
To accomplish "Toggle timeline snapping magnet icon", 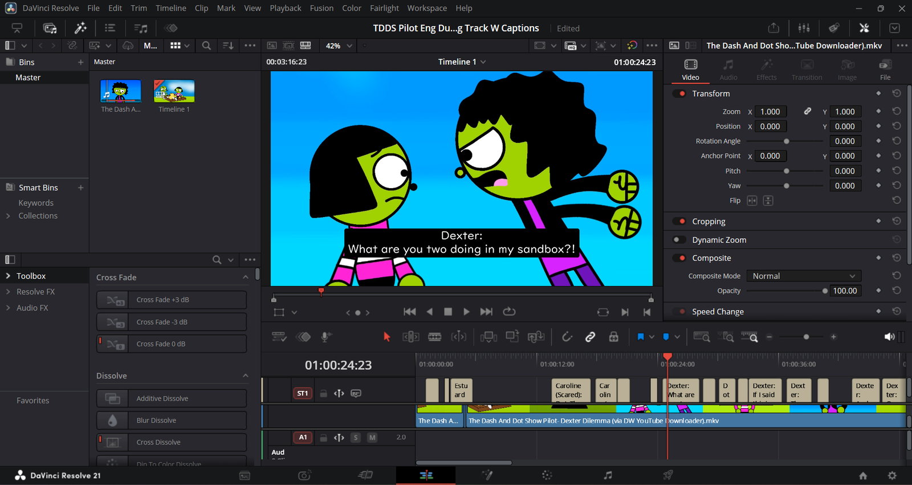I will coord(567,337).
